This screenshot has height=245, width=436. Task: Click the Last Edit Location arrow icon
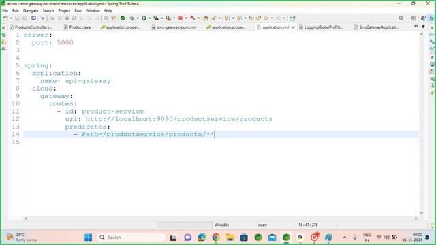(x=251, y=18)
